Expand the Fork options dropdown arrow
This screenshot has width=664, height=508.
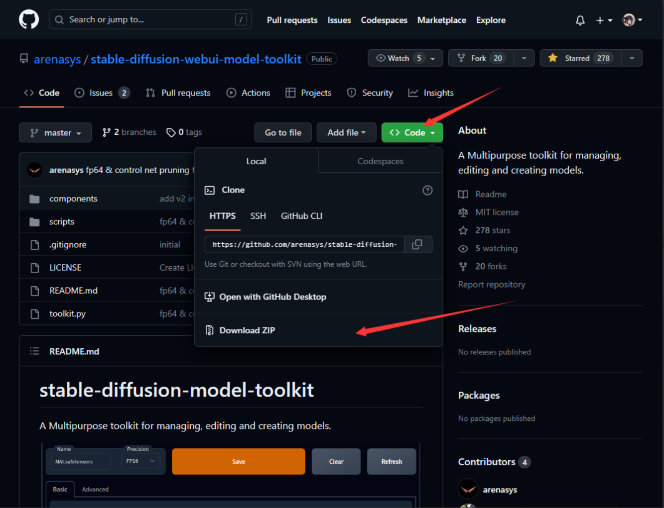pyautogui.click(x=524, y=58)
